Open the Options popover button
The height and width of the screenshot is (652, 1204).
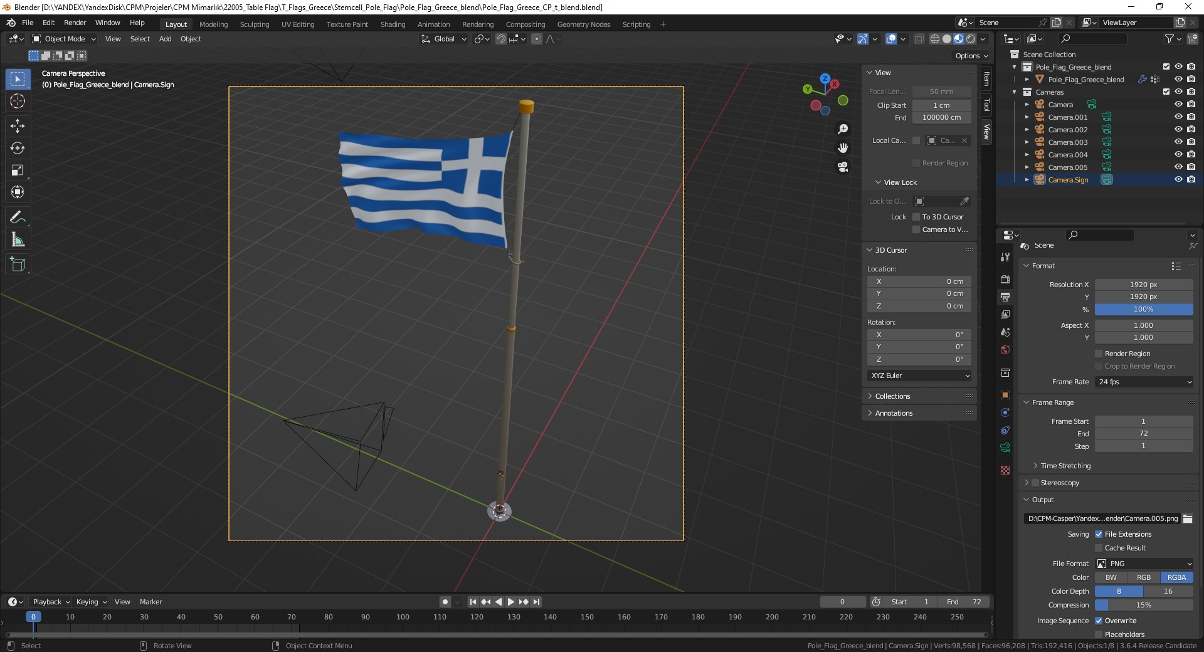(971, 56)
